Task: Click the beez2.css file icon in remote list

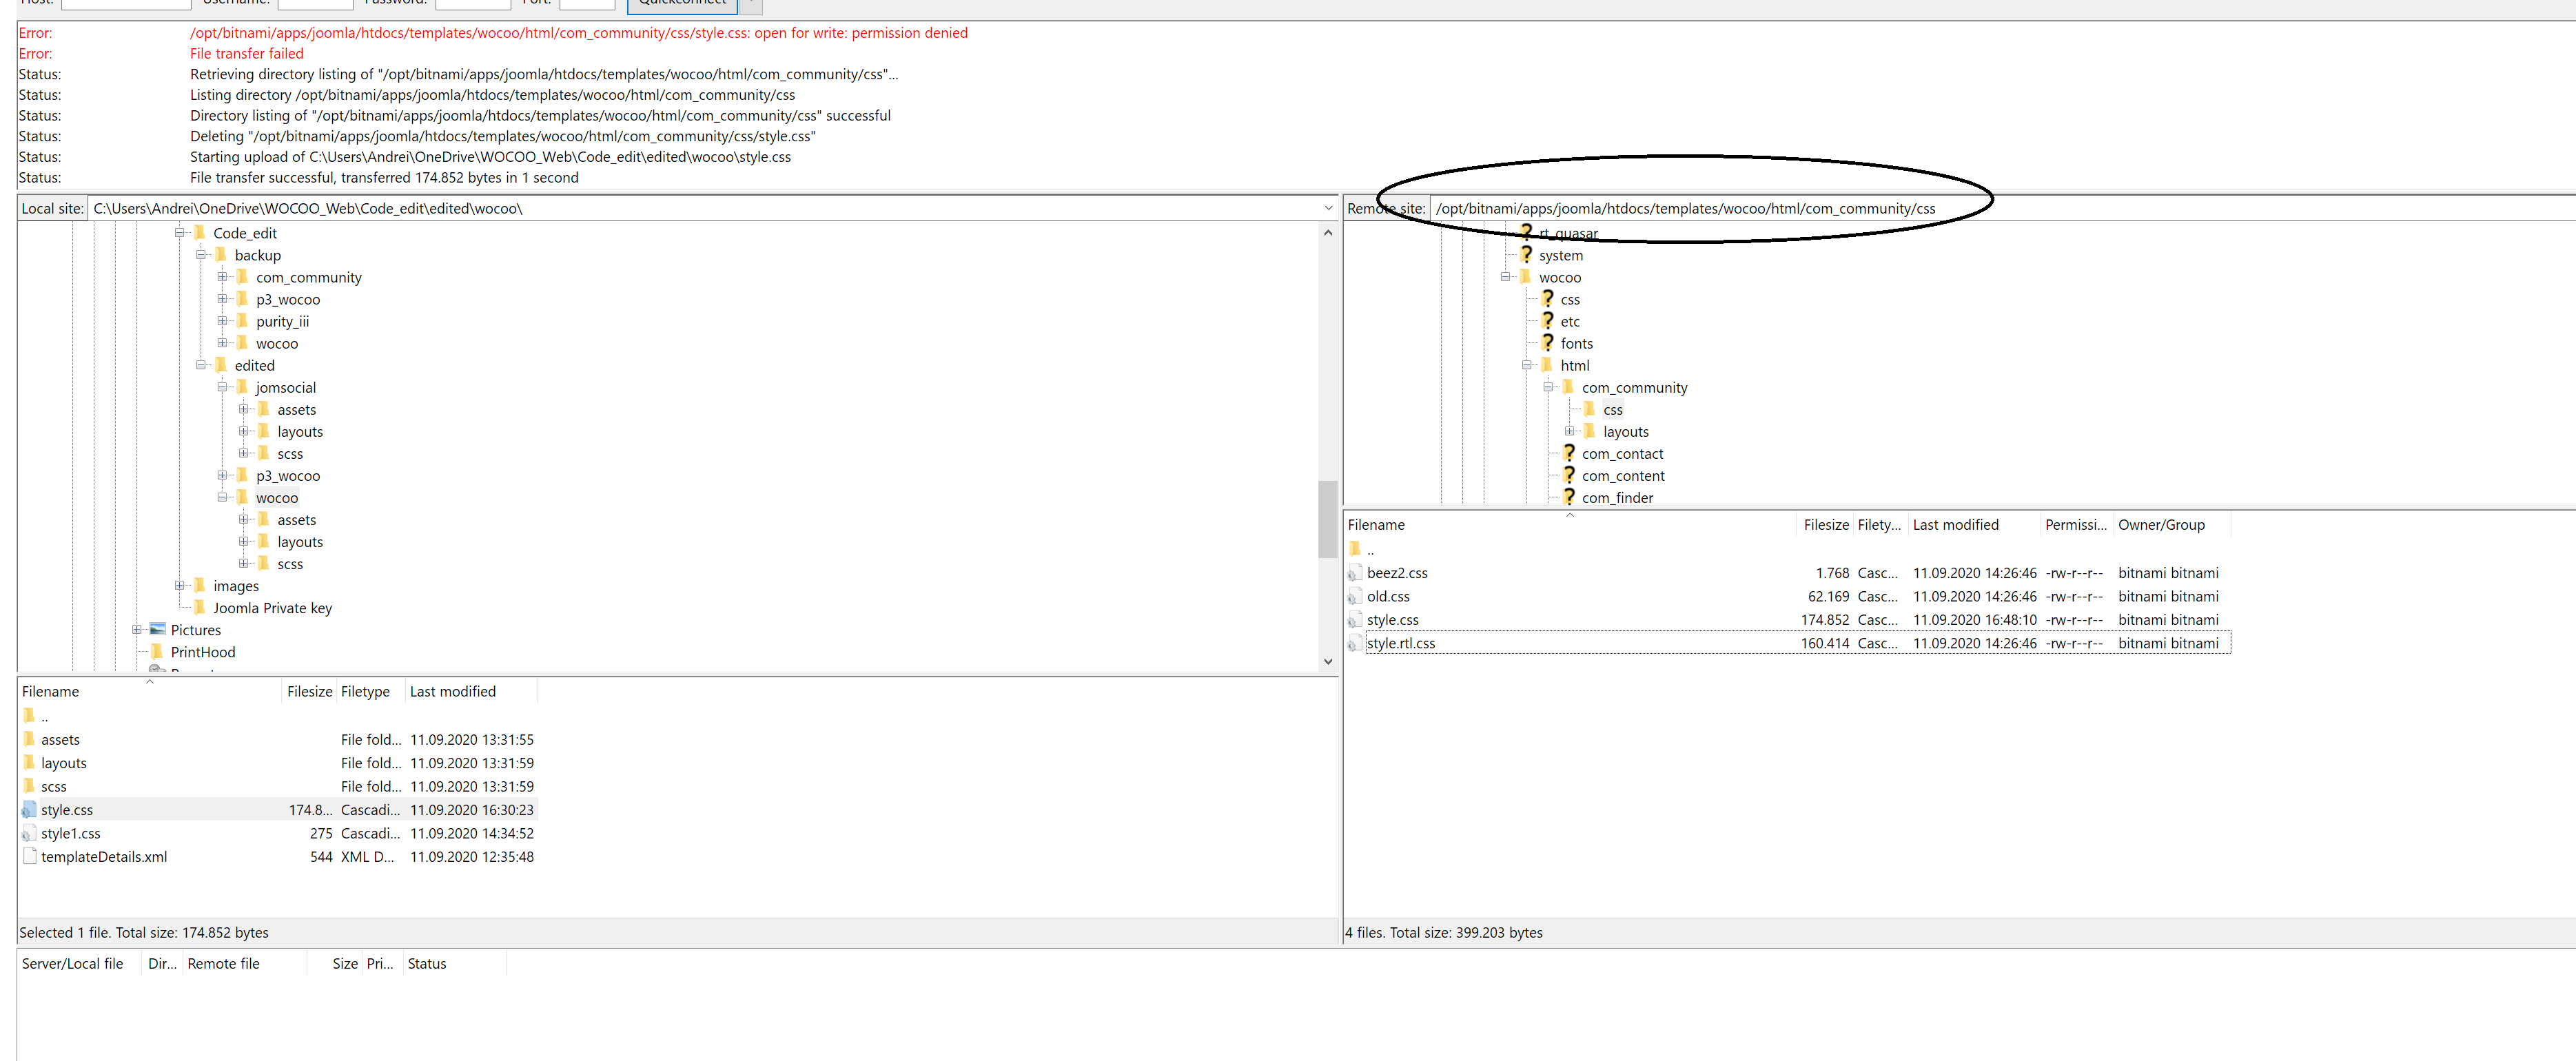Action: click(1354, 573)
